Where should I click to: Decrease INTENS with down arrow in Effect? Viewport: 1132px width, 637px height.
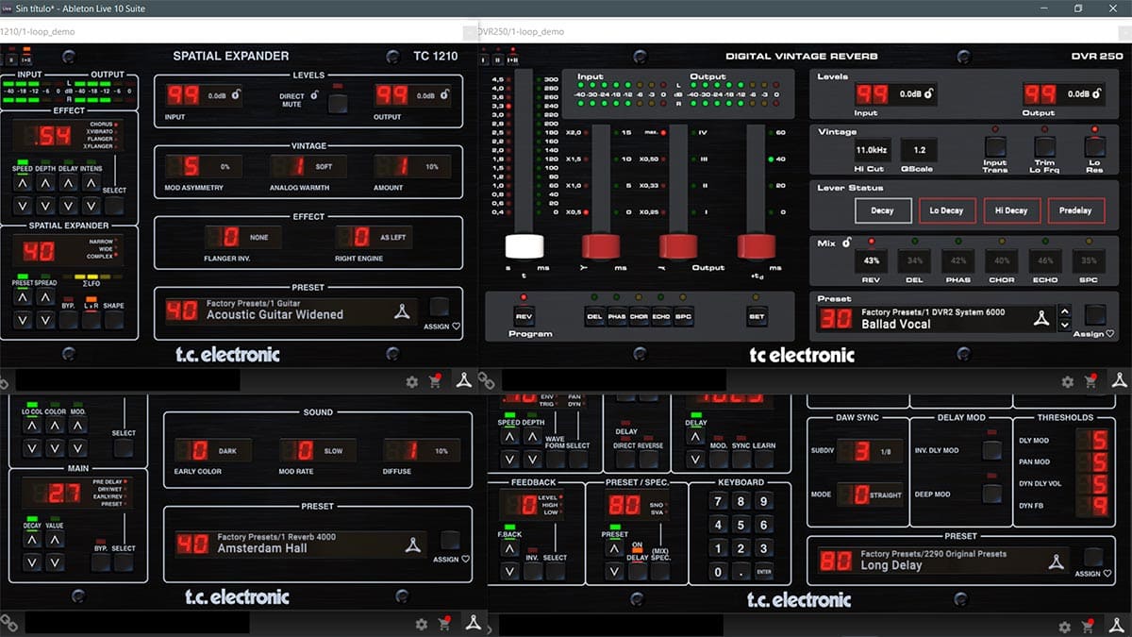tap(92, 205)
